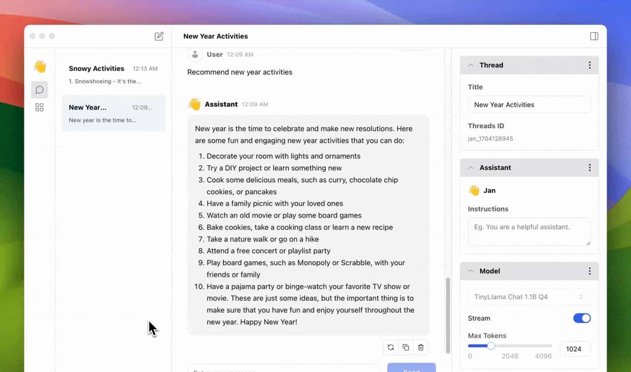The height and width of the screenshot is (372, 631).
Task: Open the chat threads sidebar icon
Action: coord(39,90)
